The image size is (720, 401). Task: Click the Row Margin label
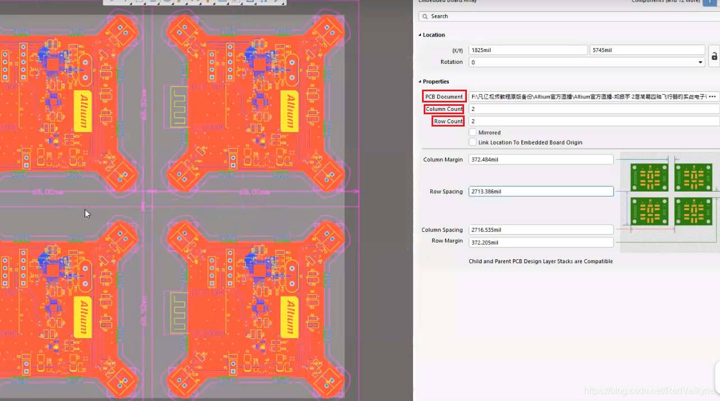click(x=447, y=241)
